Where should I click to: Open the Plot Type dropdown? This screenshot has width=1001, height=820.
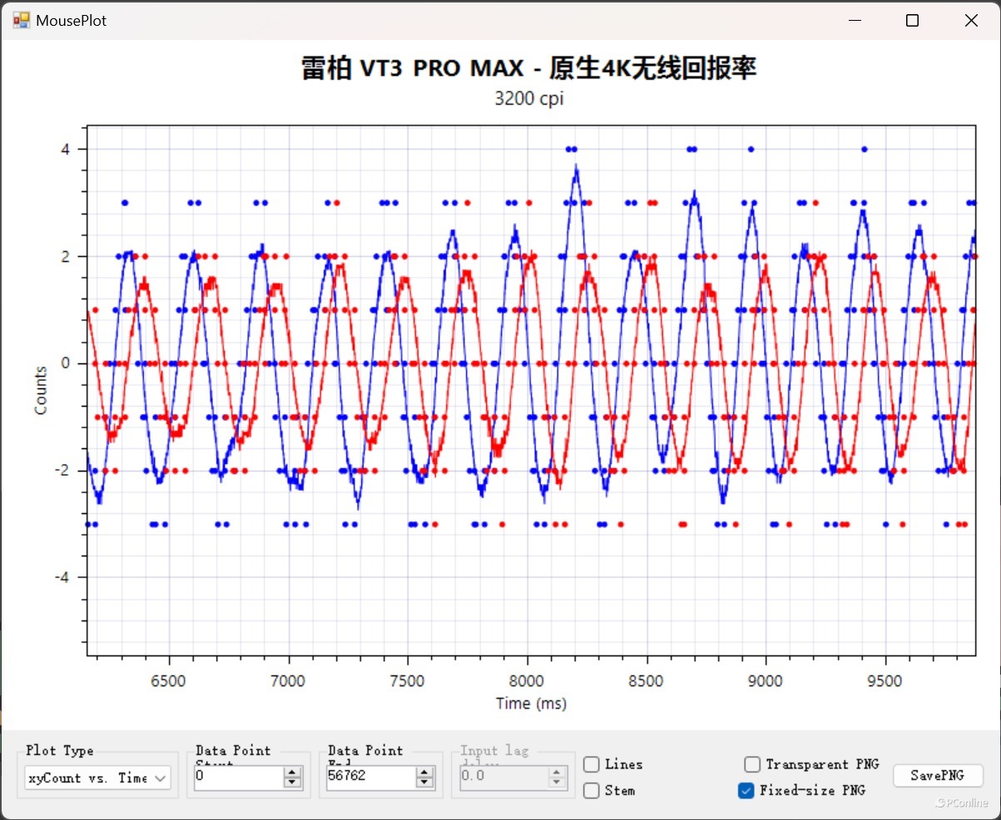pos(97,778)
